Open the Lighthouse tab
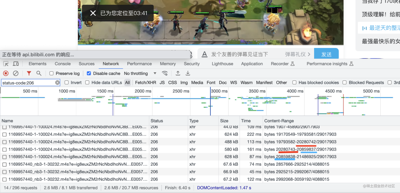Viewport: 400px width, 193px height. (x=222, y=64)
